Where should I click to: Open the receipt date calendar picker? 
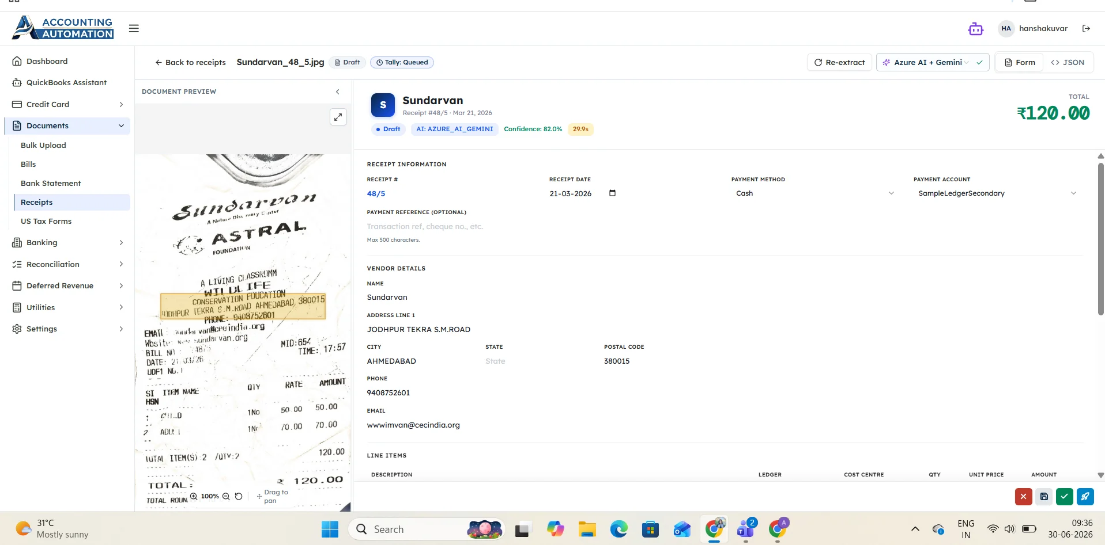612,193
